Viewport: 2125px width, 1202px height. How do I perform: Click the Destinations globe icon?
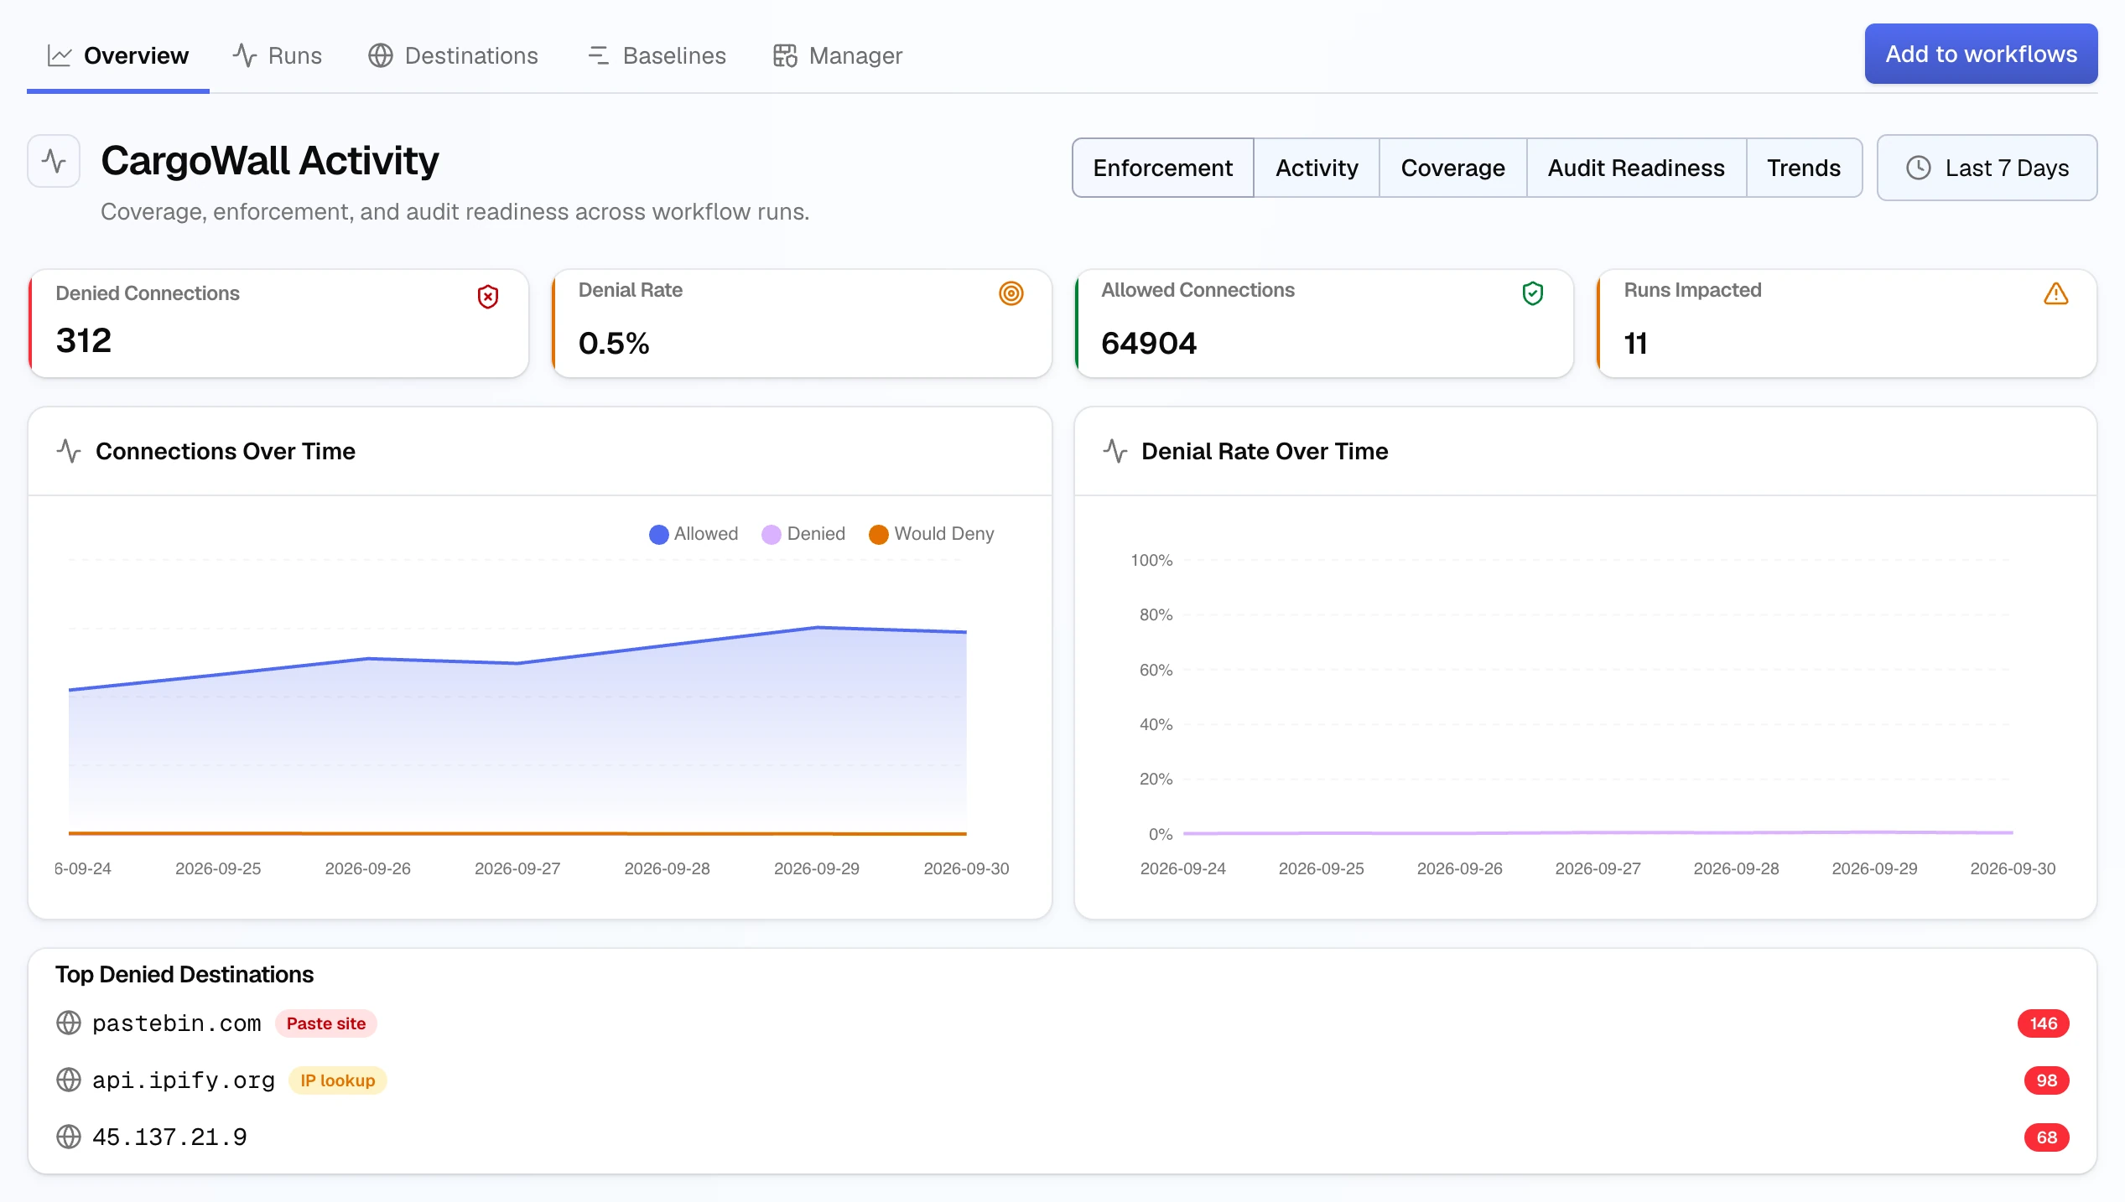[x=381, y=55]
